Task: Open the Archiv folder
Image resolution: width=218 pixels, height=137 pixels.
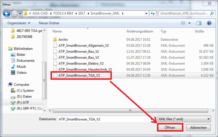Action: coord(63,39)
